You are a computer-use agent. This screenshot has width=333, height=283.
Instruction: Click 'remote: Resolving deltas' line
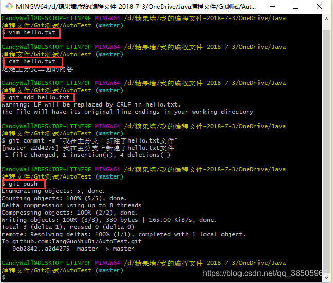point(123,235)
